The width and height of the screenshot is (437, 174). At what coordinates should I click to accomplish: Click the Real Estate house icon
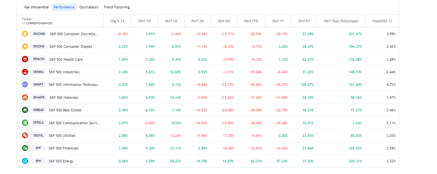click(x=25, y=110)
